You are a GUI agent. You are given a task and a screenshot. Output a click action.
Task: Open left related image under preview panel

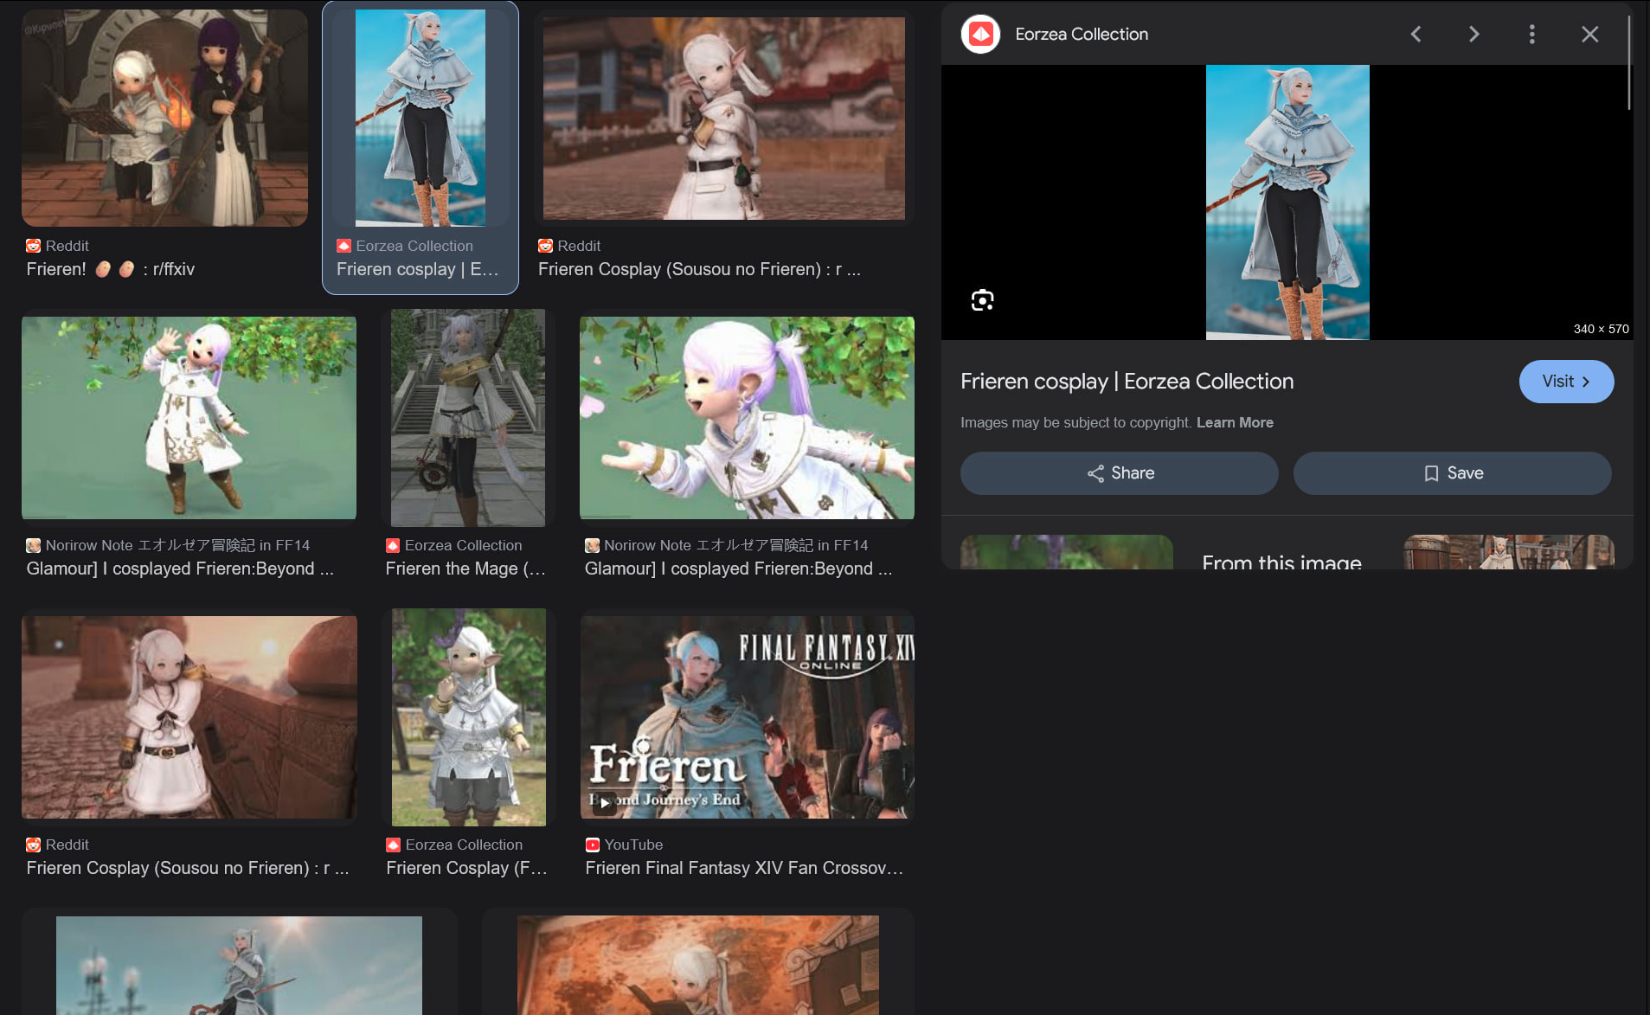1066,552
